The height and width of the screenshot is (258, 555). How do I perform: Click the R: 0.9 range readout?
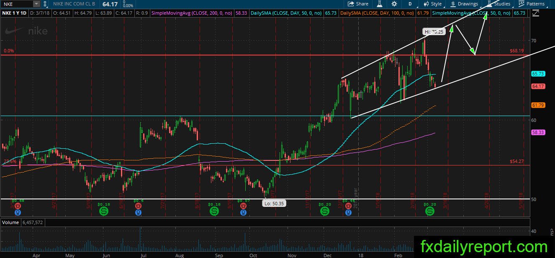click(141, 13)
